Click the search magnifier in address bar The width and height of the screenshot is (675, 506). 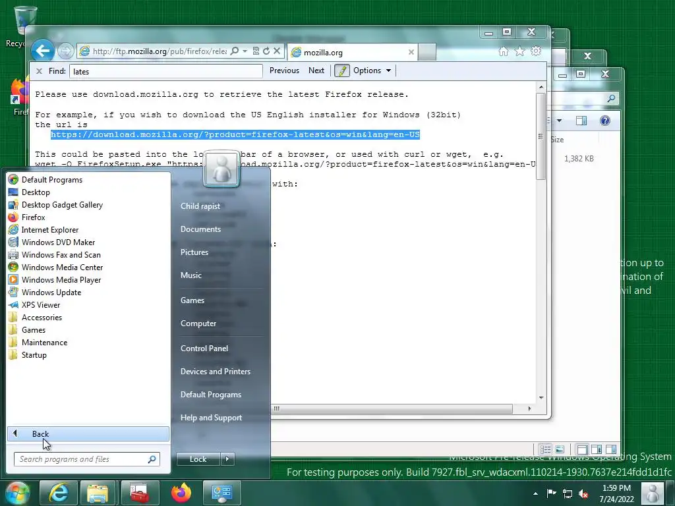click(x=235, y=51)
